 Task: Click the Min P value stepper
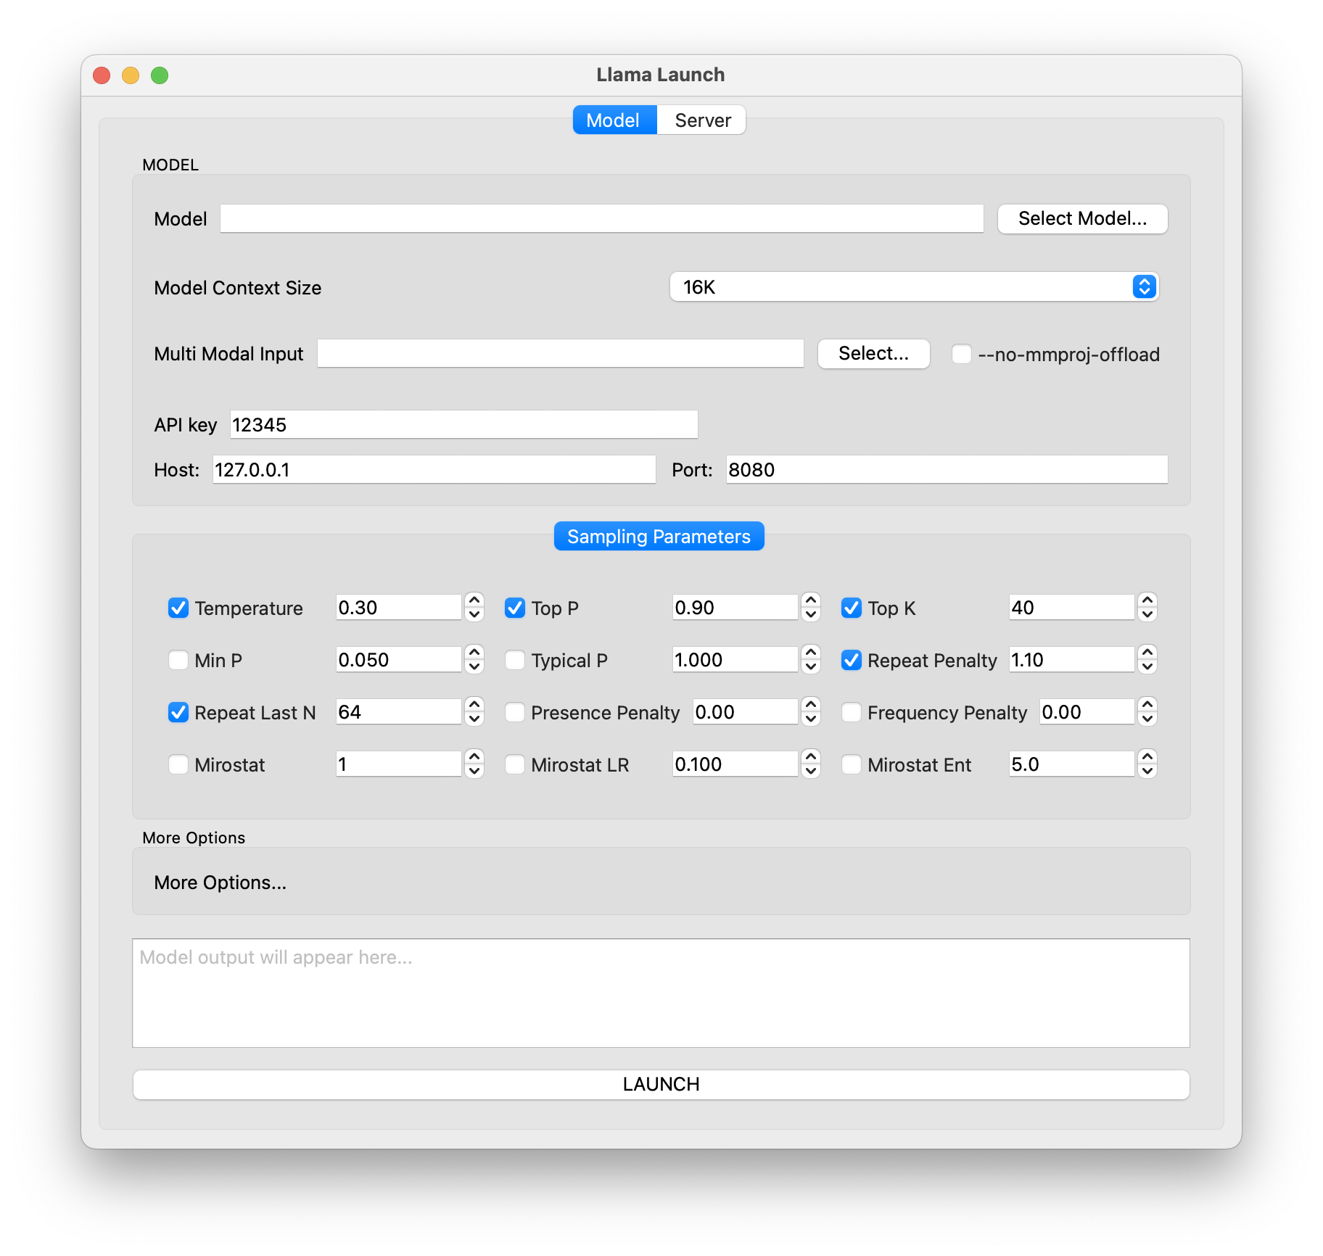474,659
